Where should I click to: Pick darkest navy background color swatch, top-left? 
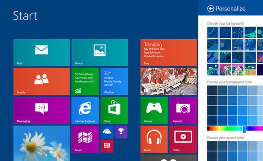pos(212,90)
